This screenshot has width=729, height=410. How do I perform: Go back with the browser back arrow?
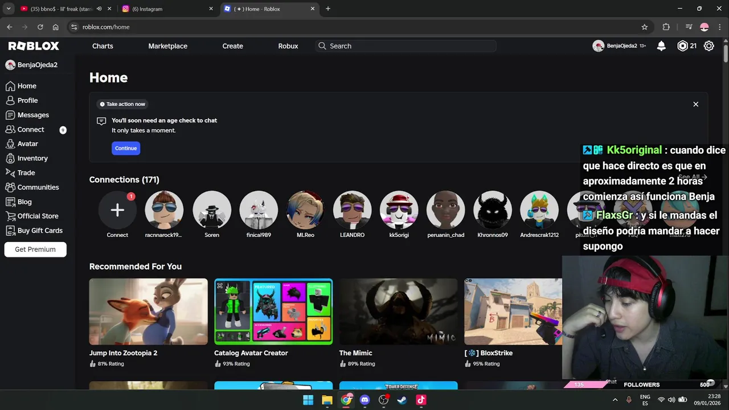click(x=9, y=27)
